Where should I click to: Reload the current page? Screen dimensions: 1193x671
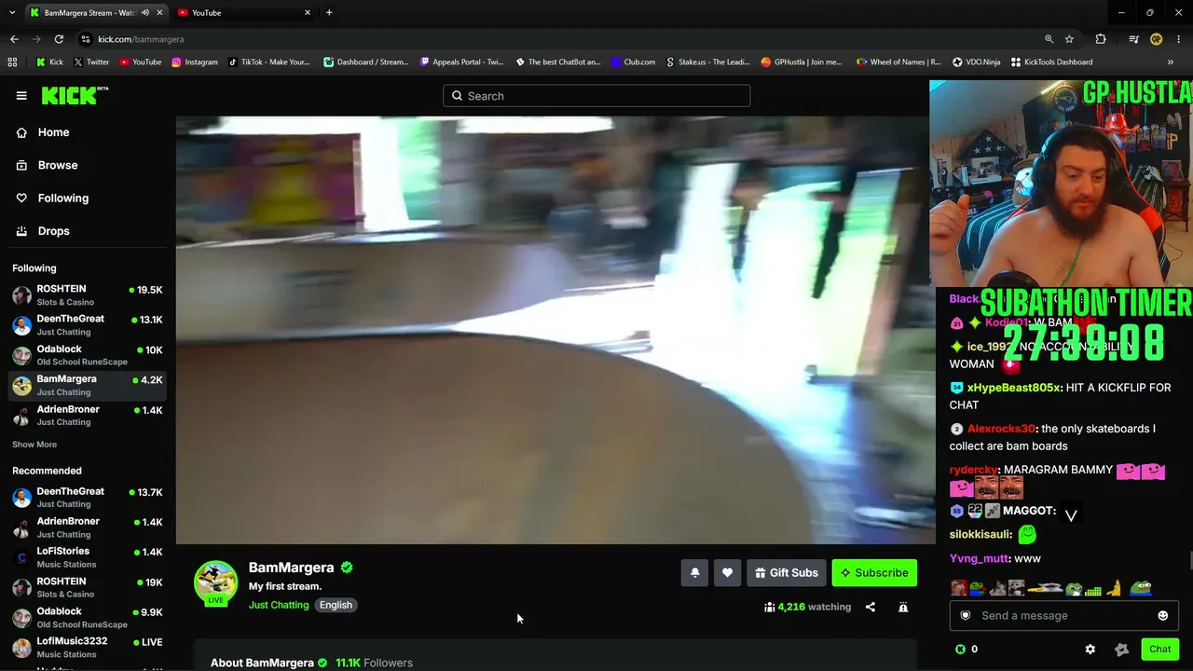click(x=59, y=39)
